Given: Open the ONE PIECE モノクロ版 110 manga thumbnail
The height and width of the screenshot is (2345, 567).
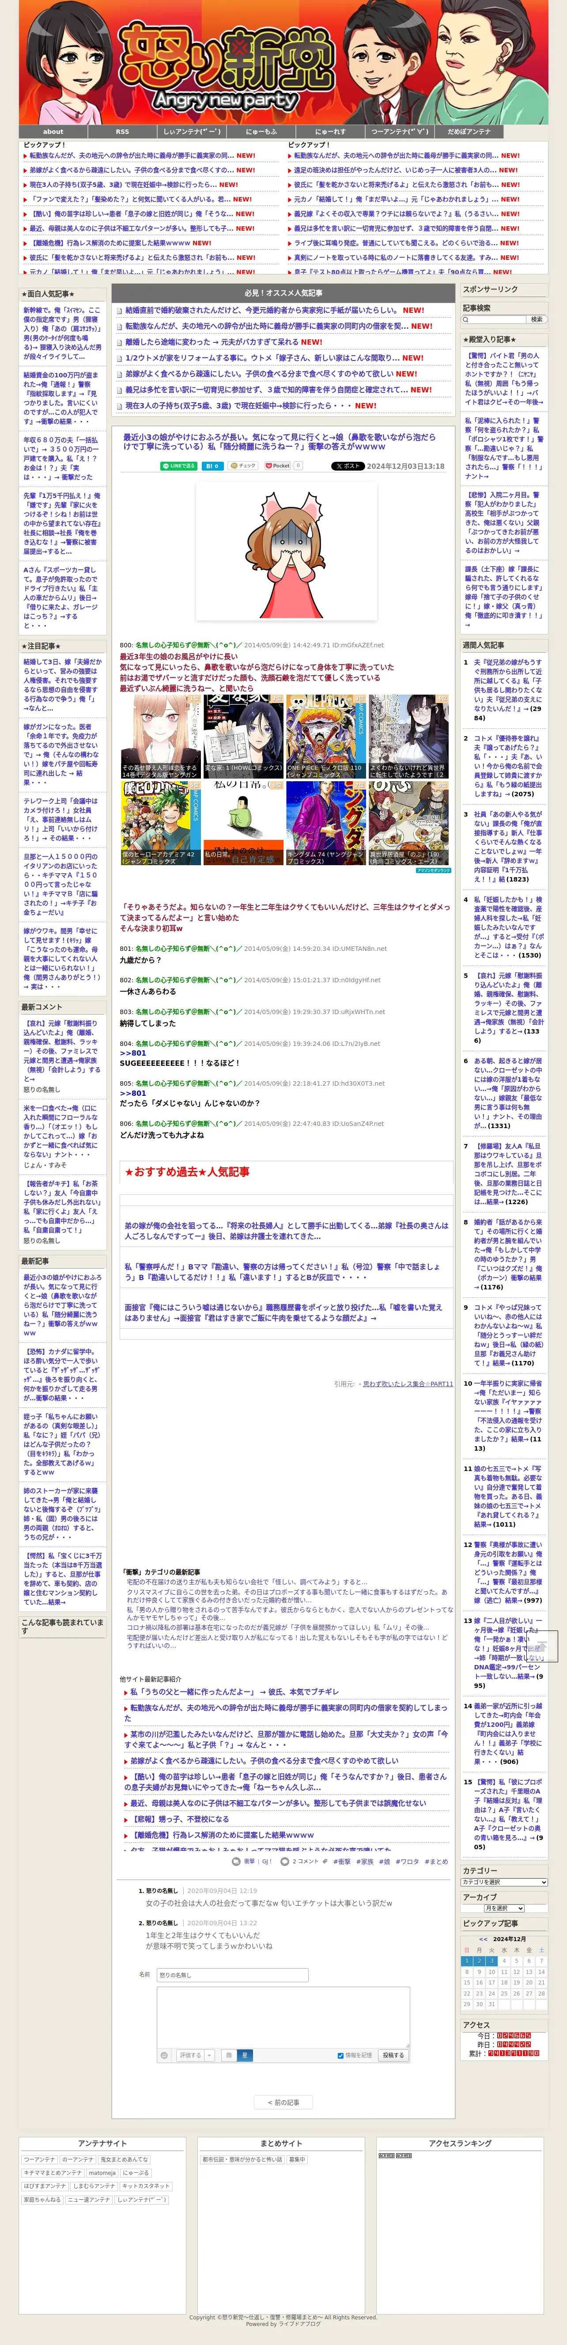Looking at the screenshot, I should click(326, 736).
